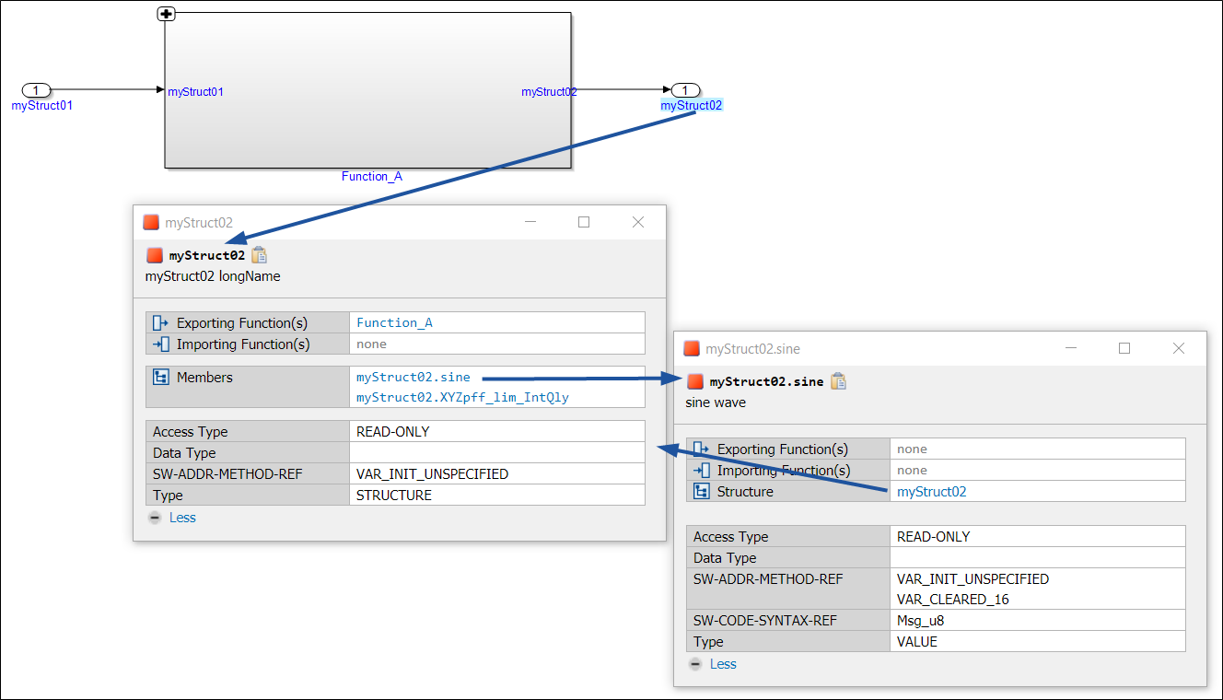Image resolution: width=1223 pixels, height=700 pixels.
Task: Maximize the myStruct02.sine window
Action: click(1124, 348)
